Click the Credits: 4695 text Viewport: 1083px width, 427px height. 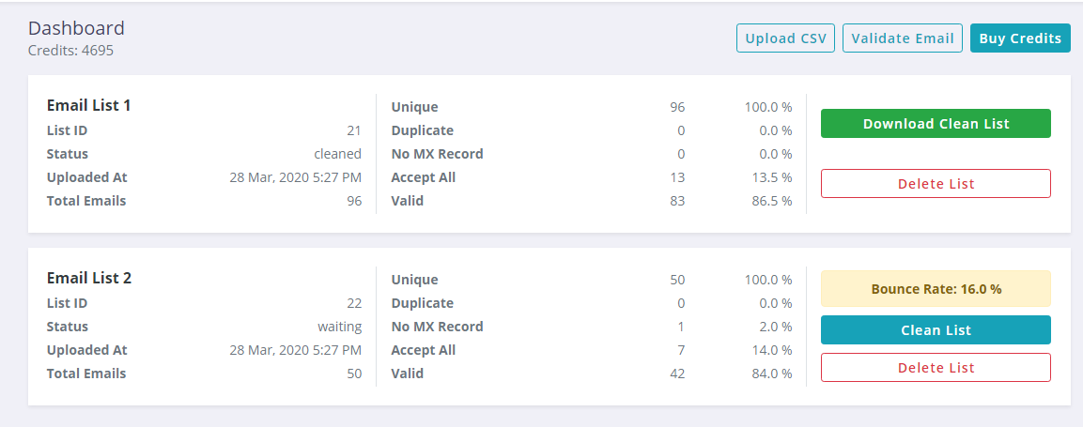point(70,51)
